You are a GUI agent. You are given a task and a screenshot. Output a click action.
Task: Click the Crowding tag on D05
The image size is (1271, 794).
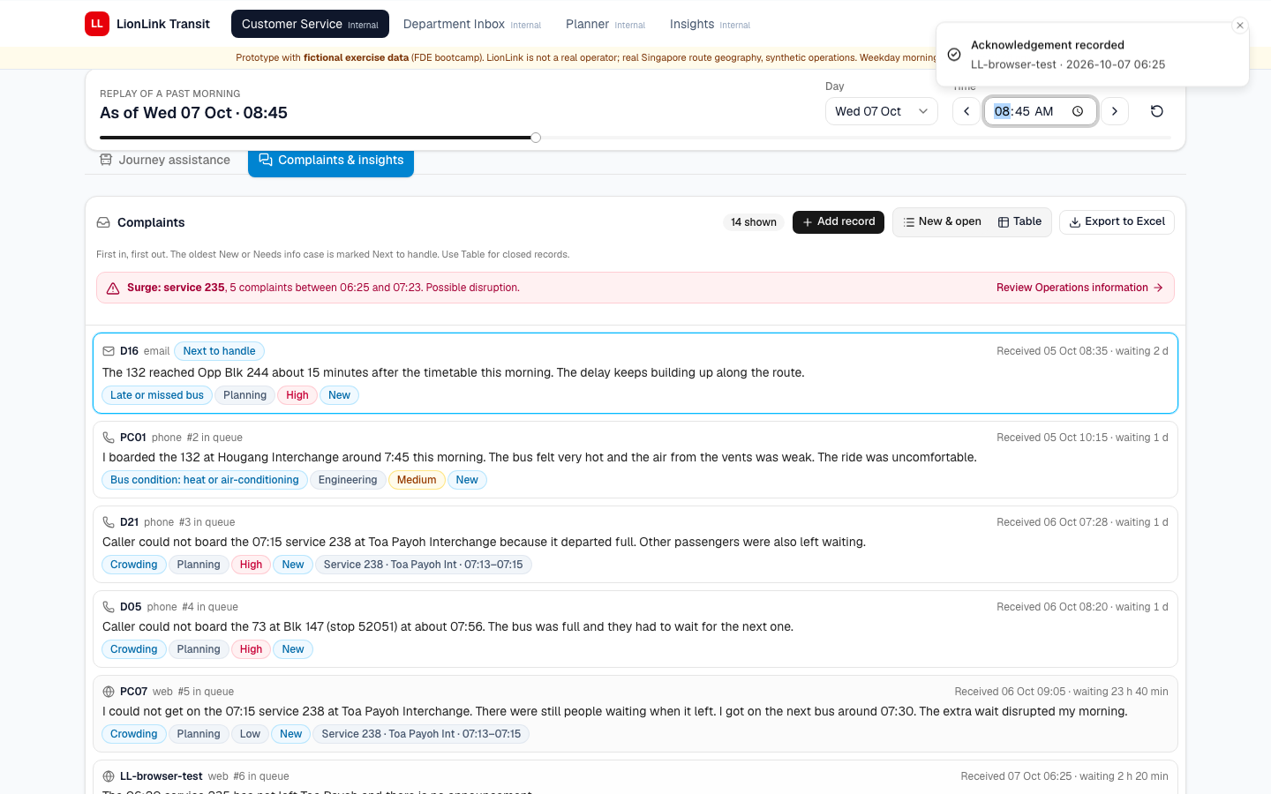point(134,649)
